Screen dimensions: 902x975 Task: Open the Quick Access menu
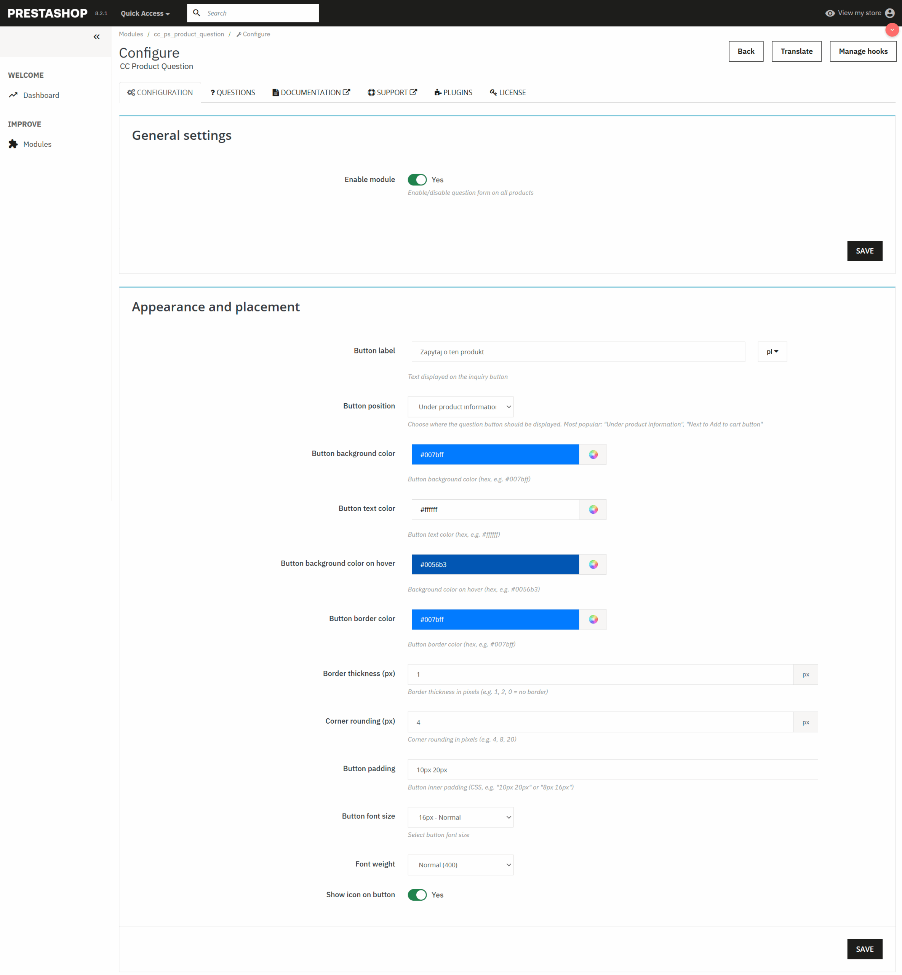pos(144,13)
